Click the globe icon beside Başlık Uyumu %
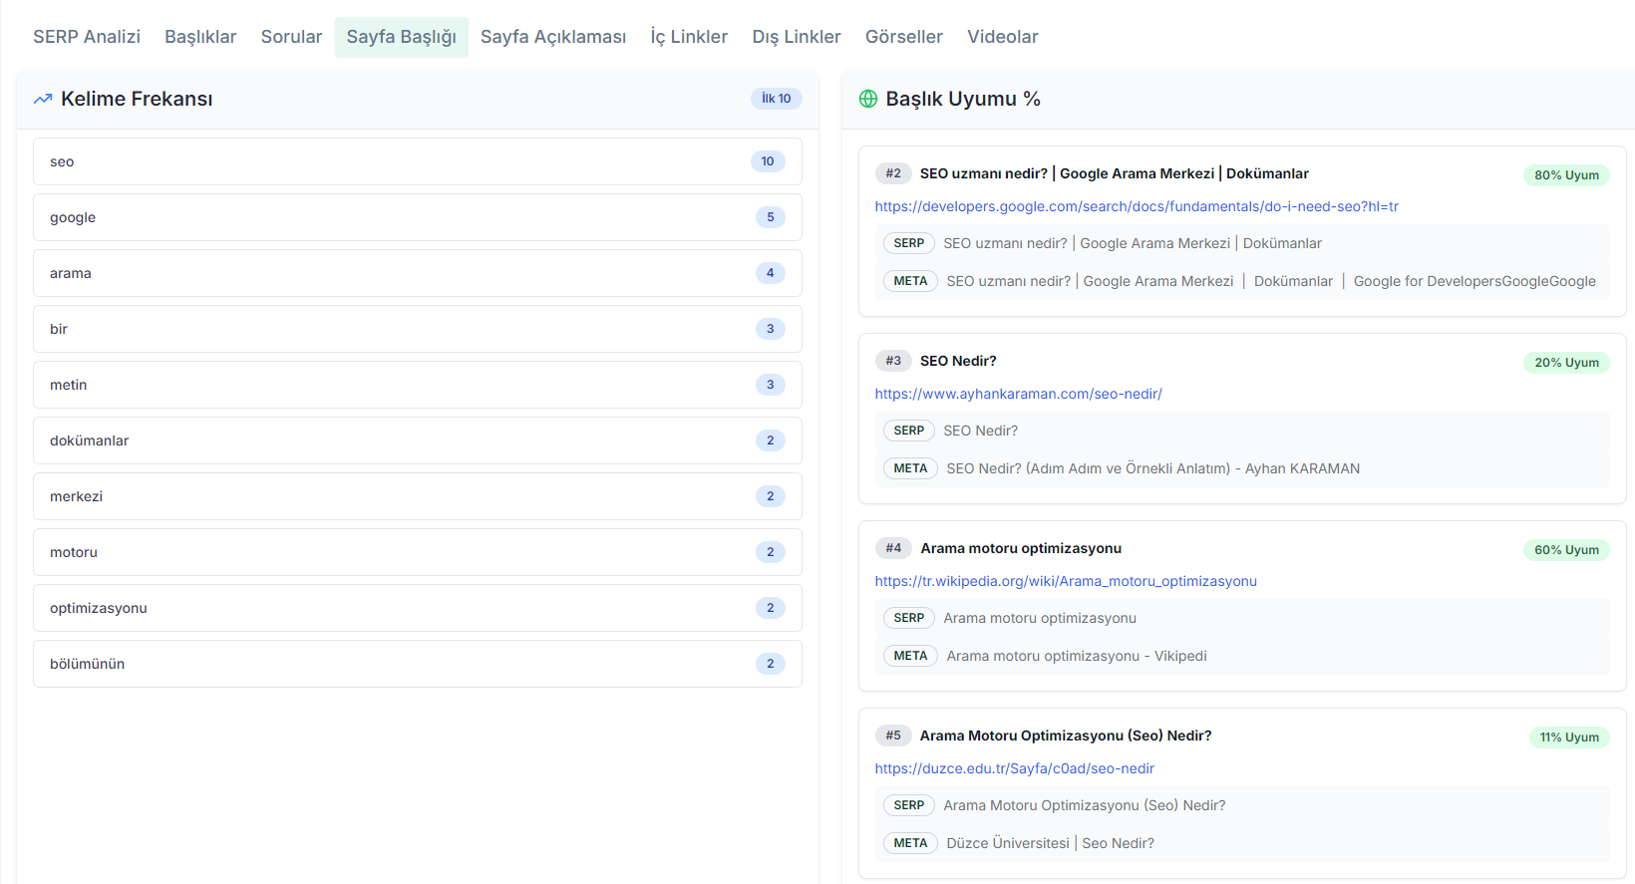Viewport: 1635px width, 884px height. point(868,99)
